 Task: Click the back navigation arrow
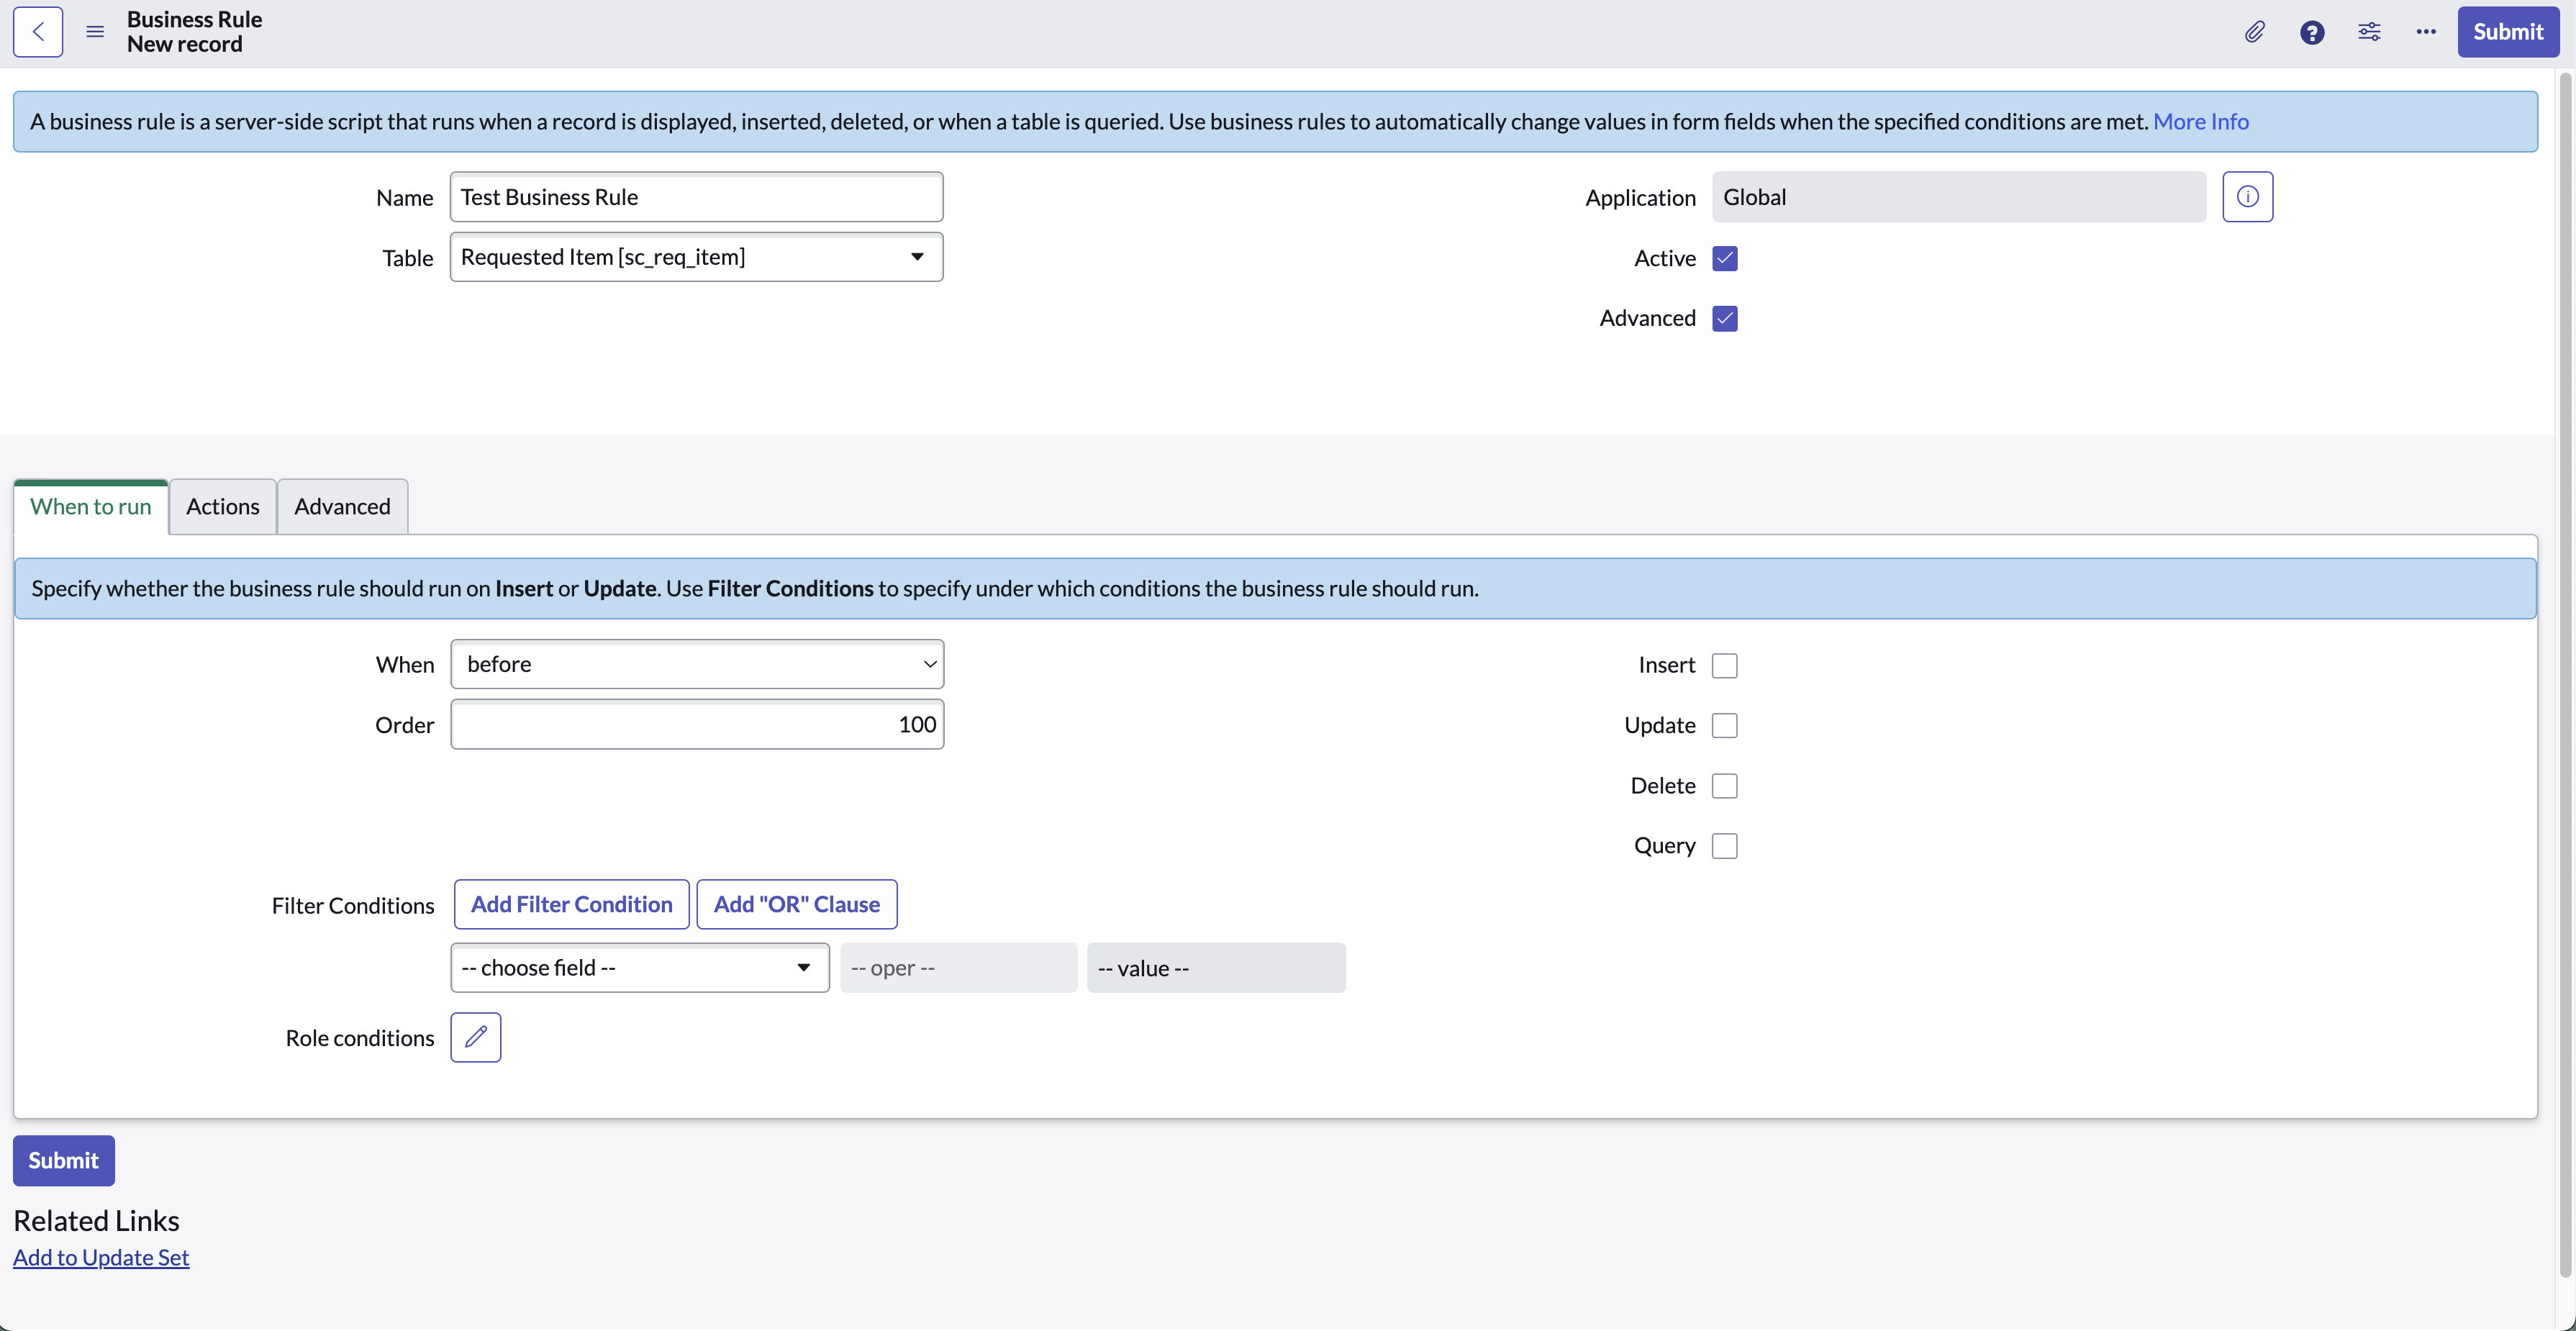(x=37, y=31)
